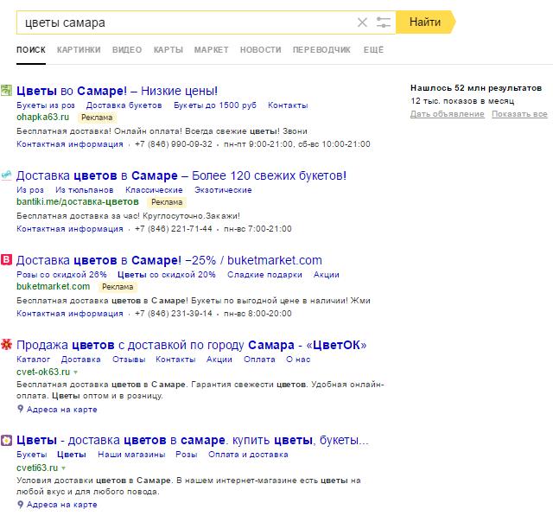Open 'Сладкие подарки' sitelink
Image resolution: width=553 pixels, height=522 pixels.
tap(264, 275)
